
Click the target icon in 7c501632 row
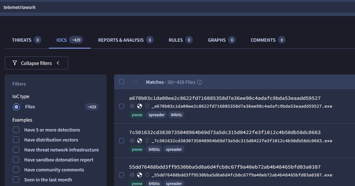point(132,140)
